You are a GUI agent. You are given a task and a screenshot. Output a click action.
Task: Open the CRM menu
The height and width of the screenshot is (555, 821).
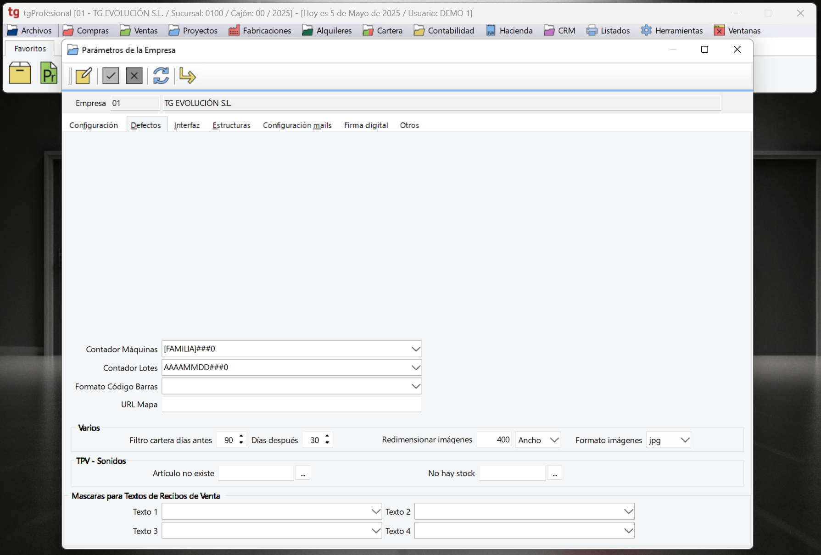(x=559, y=30)
